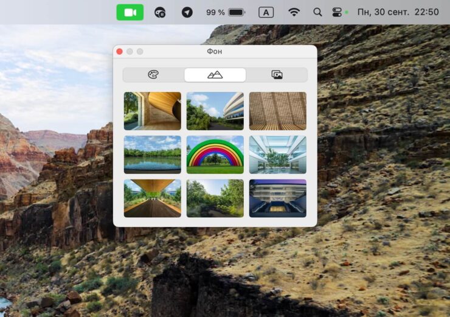
Task: Switch to the photos gallery tab
Action: coord(277,75)
